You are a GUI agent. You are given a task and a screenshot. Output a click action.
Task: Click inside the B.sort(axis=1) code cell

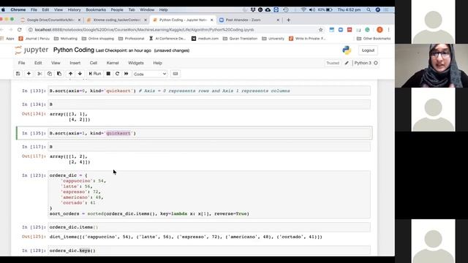click(209, 133)
